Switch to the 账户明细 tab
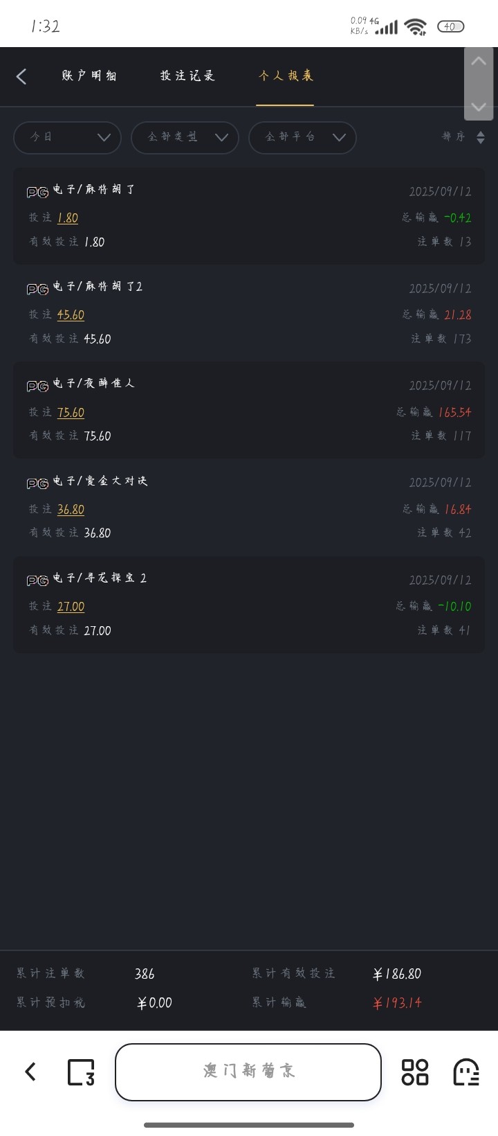This screenshot has height=1136, width=498. tap(89, 76)
